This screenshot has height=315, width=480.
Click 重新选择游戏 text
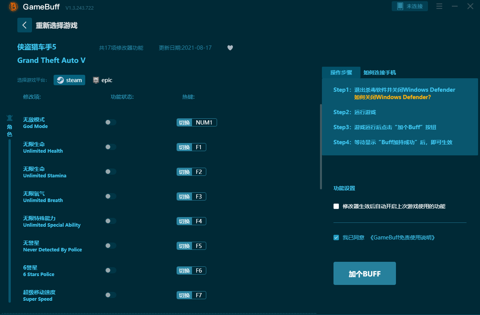click(57, 25)
